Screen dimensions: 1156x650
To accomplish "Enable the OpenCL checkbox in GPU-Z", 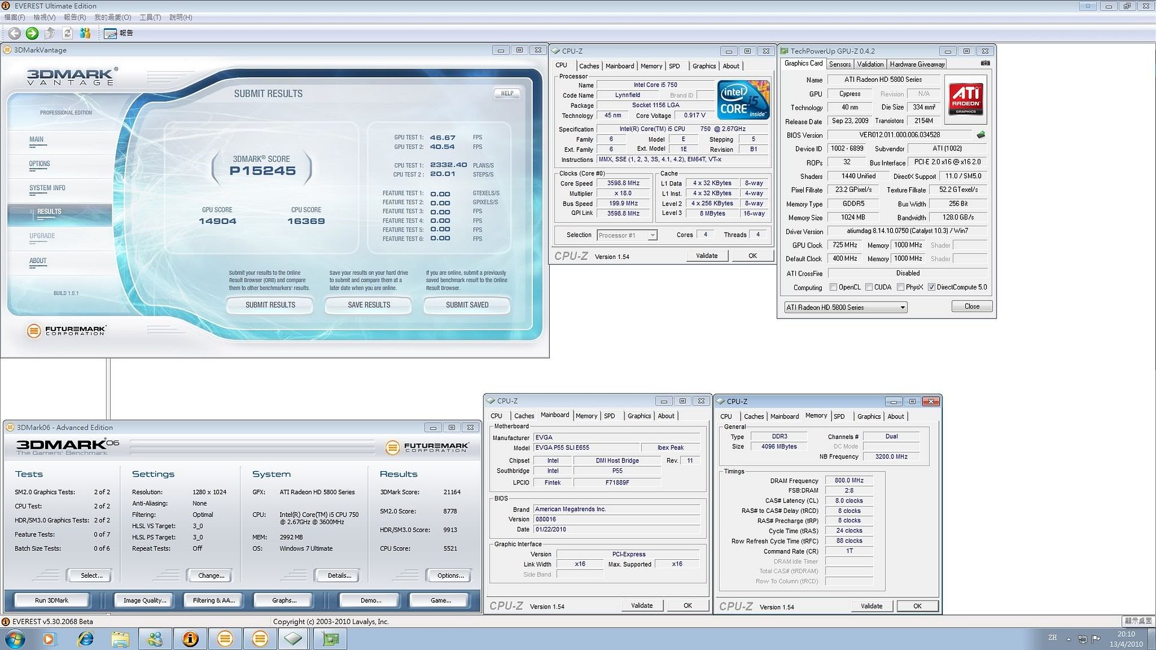I will pyautogui.click(x=833, y=287).
